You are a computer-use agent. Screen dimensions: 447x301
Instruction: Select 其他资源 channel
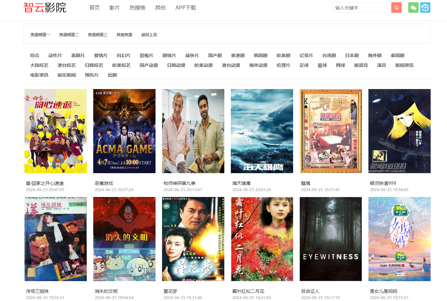tap(124, 35)
